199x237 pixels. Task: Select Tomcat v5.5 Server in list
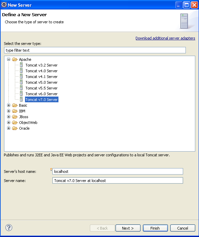pyautogui.click(x=42, y=88)
